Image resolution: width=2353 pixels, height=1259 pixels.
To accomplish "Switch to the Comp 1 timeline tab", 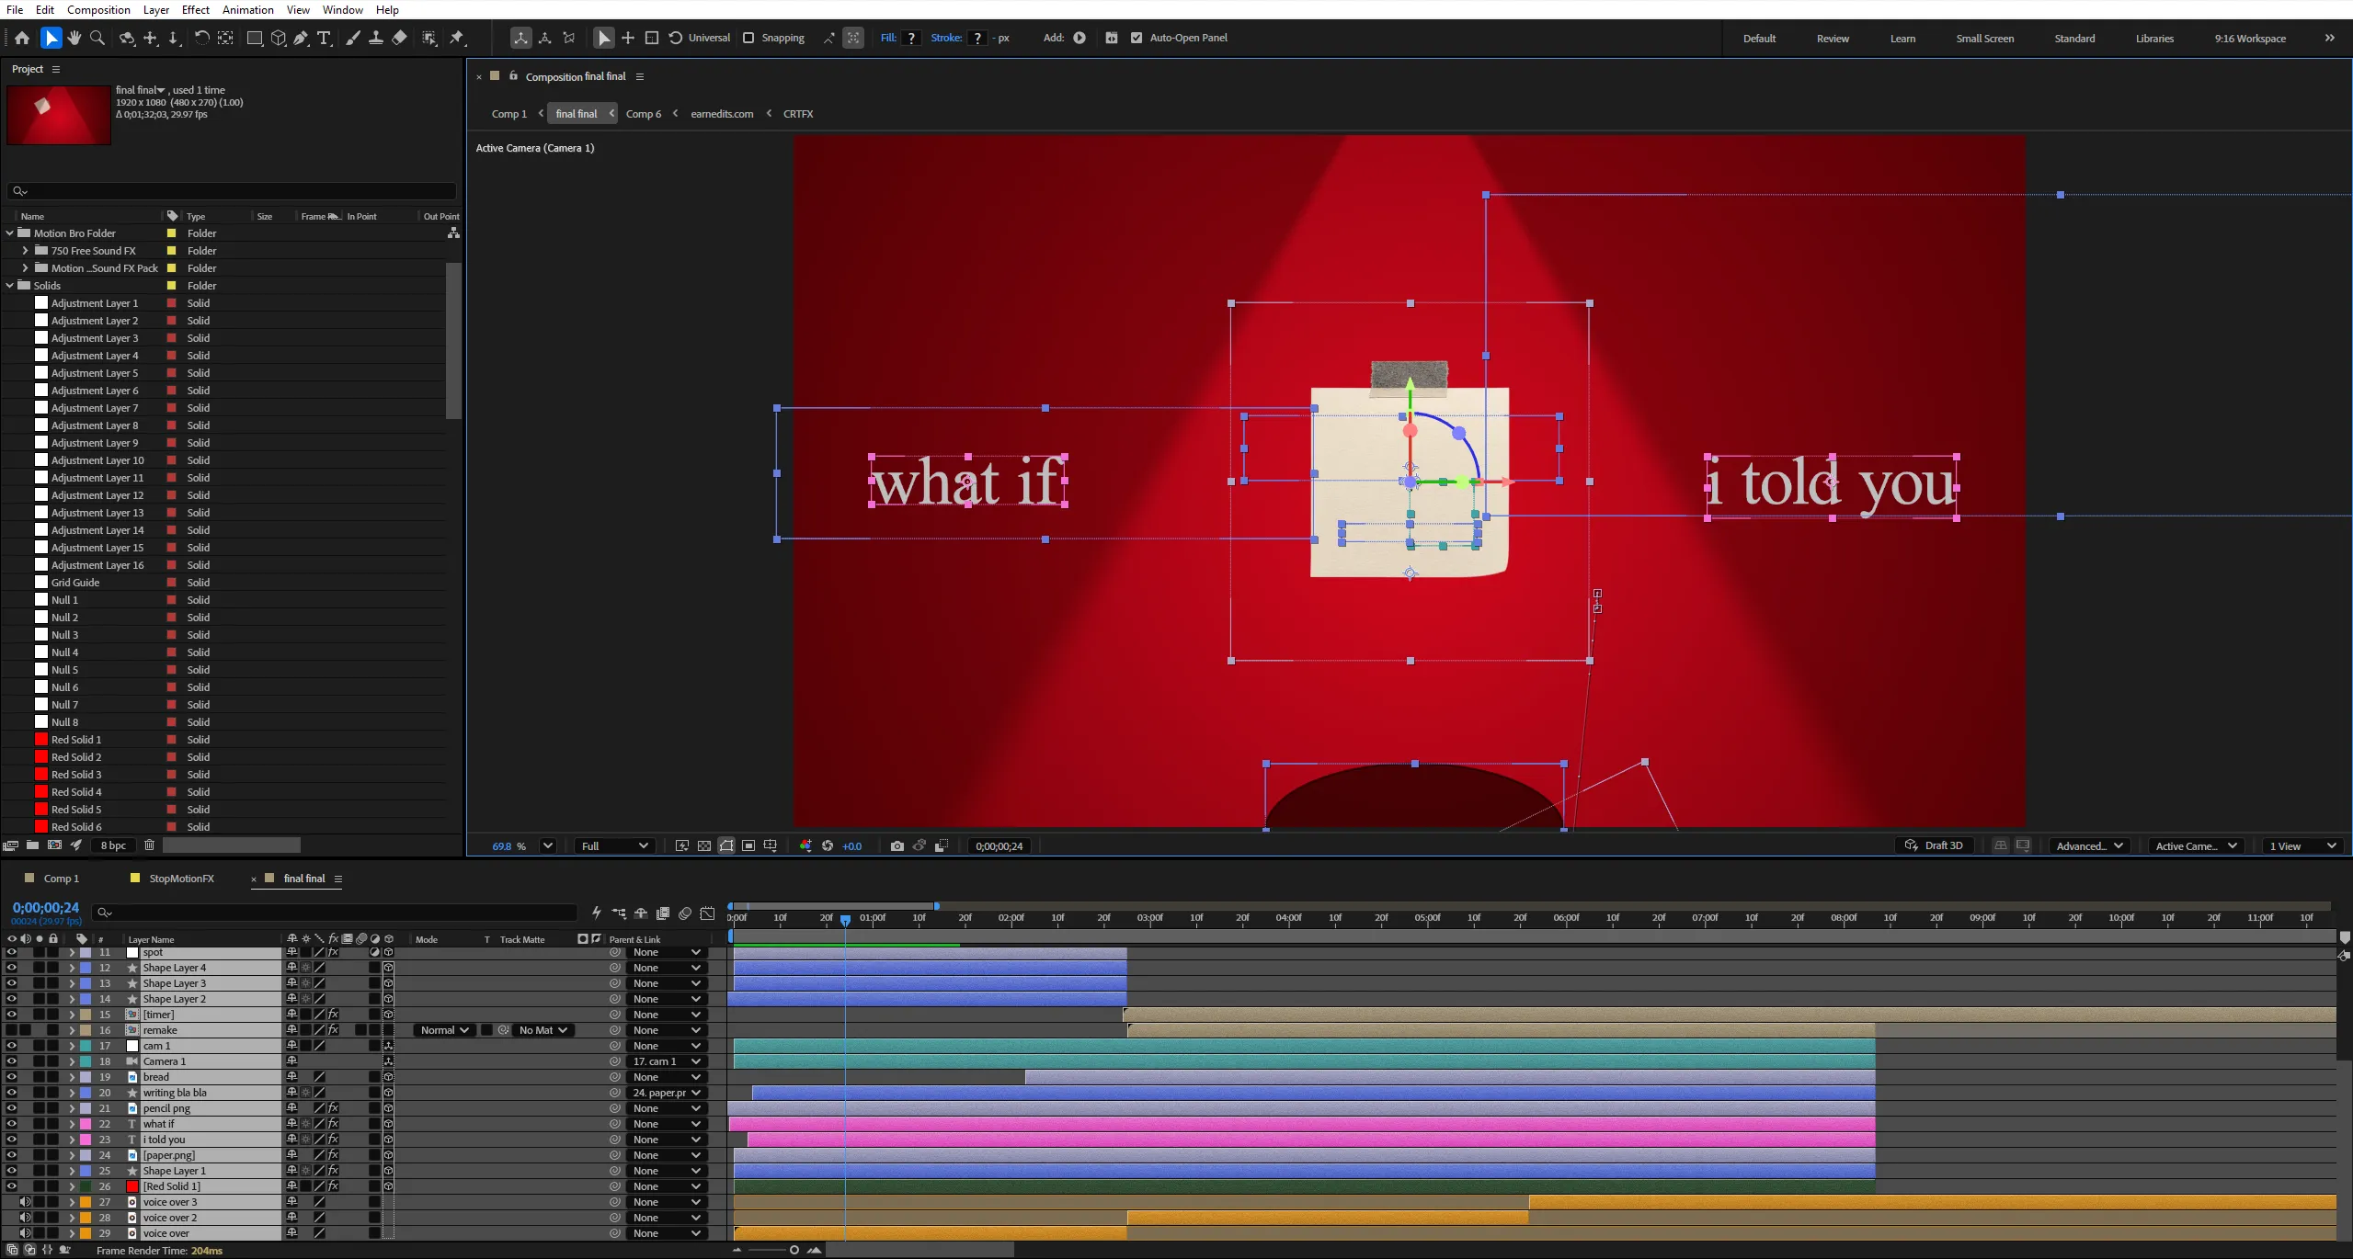I will tap(62, 879).
